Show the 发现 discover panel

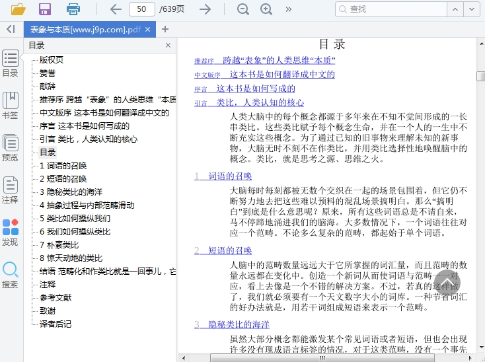click(x=11, y=232)
